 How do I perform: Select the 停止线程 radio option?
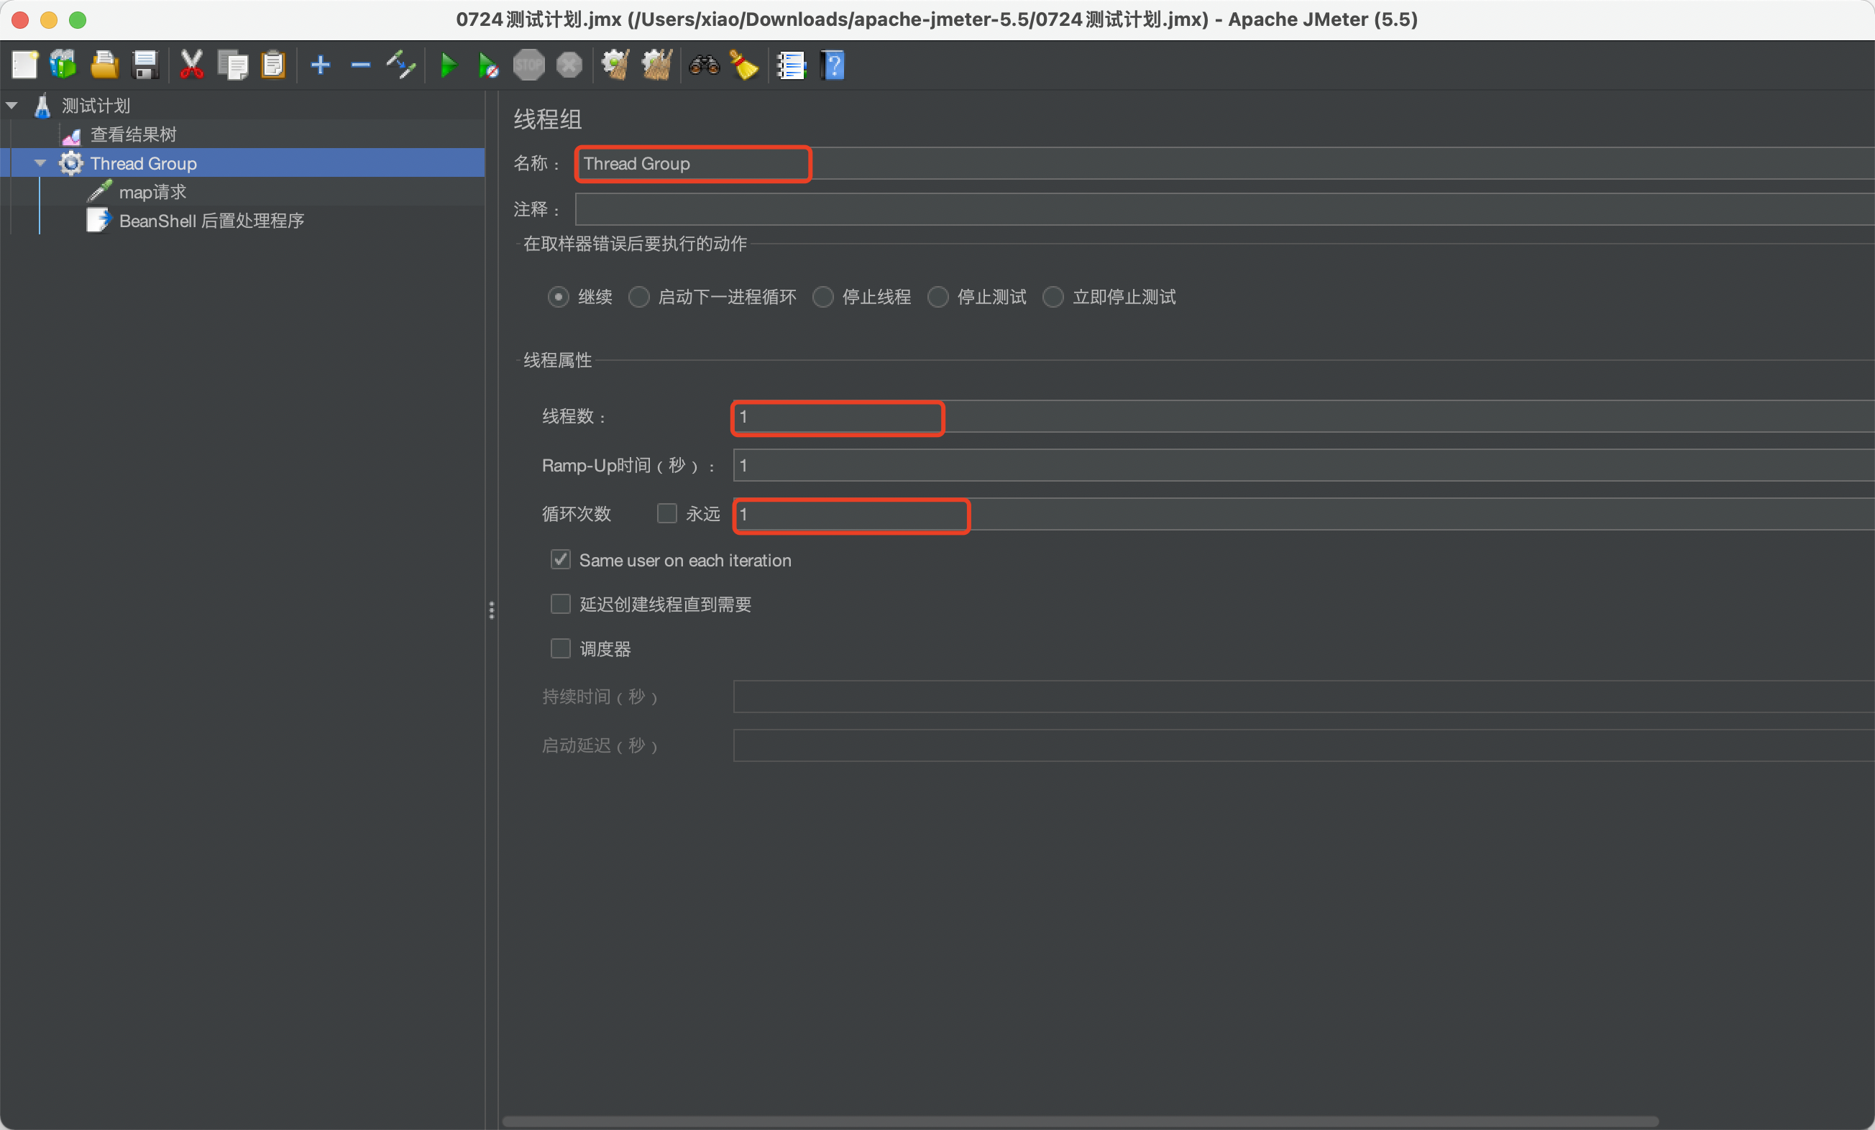pos(823,297)
